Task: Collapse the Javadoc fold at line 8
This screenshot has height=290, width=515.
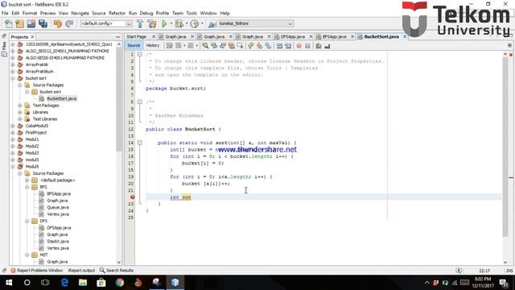Action: [139, 102]
